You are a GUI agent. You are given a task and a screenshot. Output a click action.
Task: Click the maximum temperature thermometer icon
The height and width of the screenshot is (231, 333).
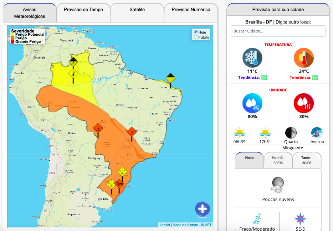304,58
